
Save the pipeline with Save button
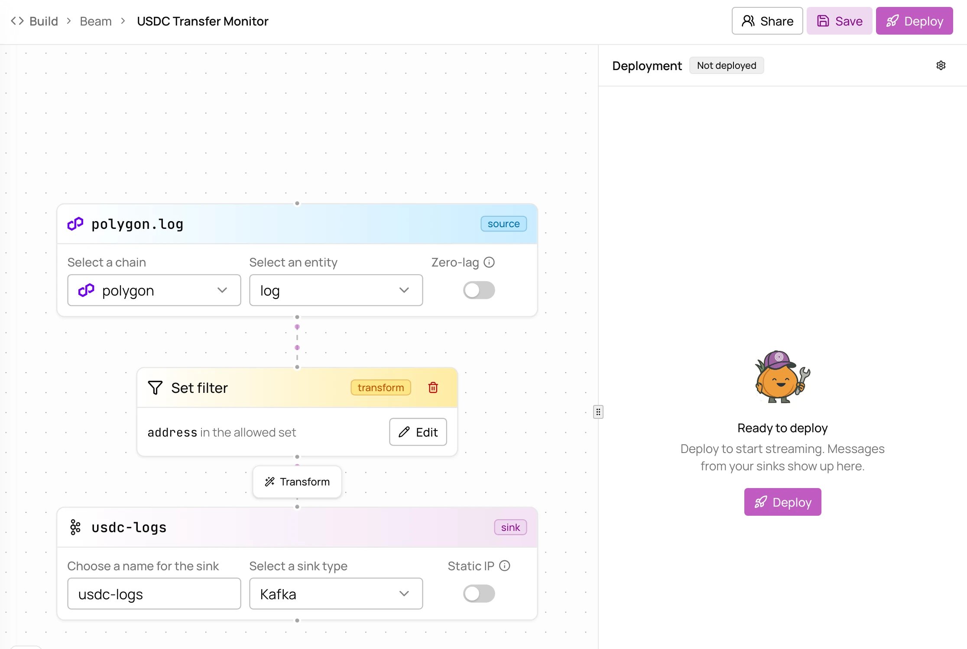(x=839, y=21)
